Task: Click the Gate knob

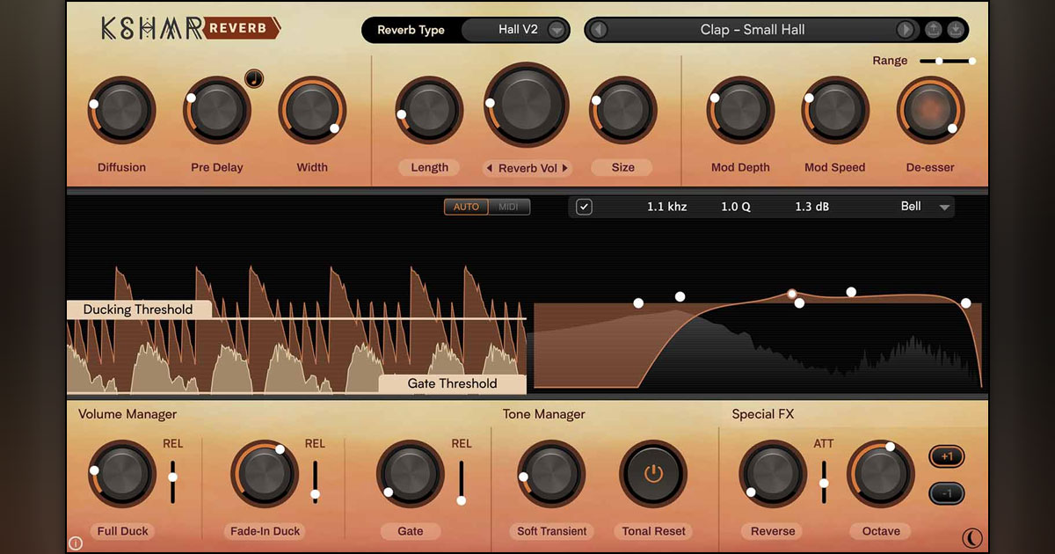Action: [410, 474]
